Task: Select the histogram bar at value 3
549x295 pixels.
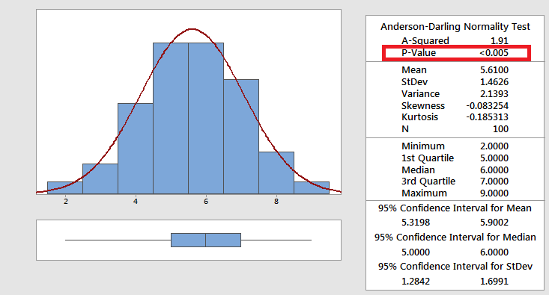Action: point(100,178)
